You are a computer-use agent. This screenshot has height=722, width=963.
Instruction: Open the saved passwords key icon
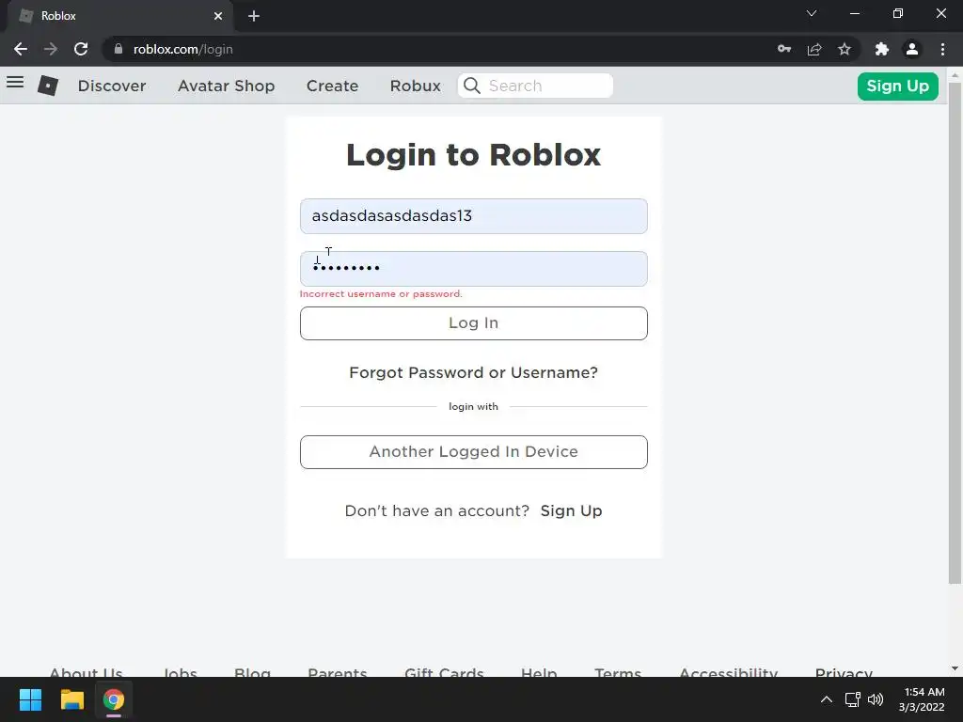pyautogui.click(x=784, y=49)
